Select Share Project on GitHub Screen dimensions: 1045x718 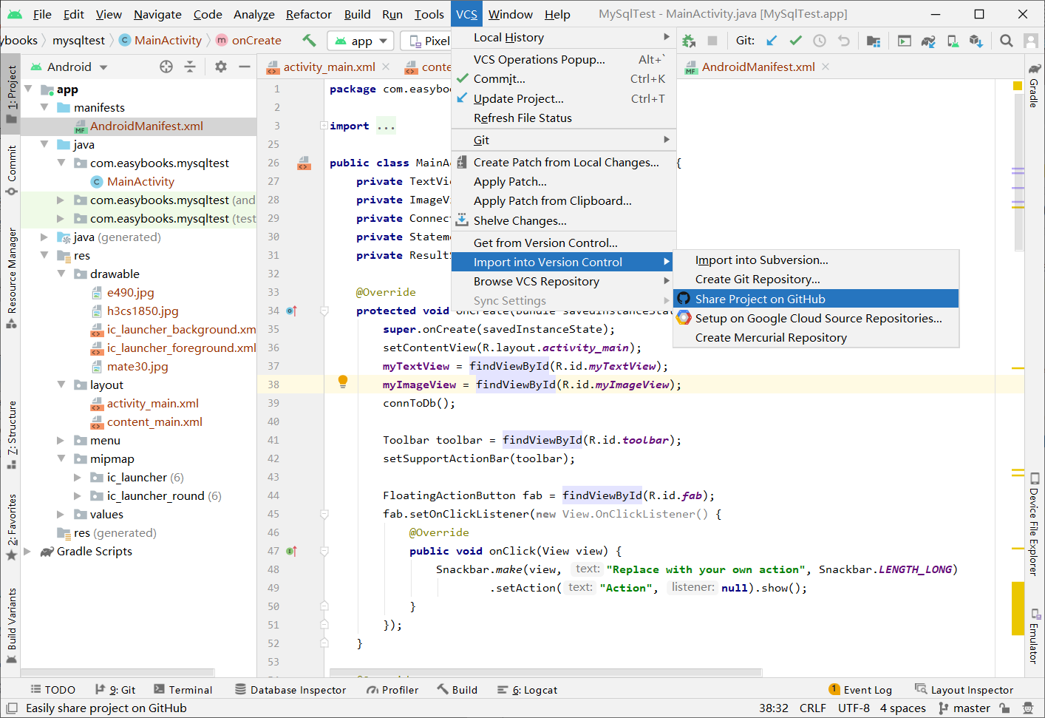pyautogui.click(x=760, y=299)
